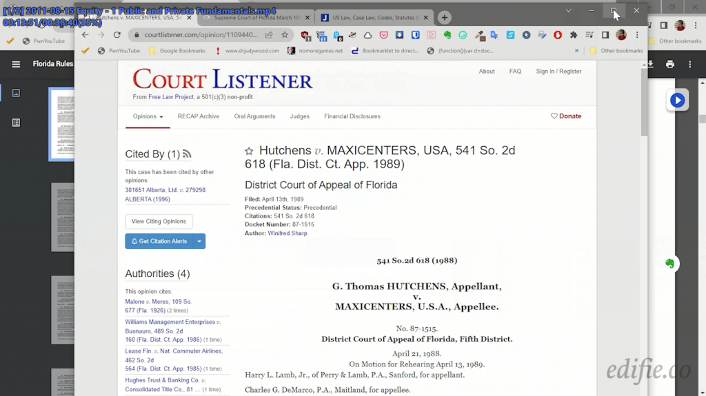Toggle the browser side panel icon
706x396 pixels.
[605, 35]
